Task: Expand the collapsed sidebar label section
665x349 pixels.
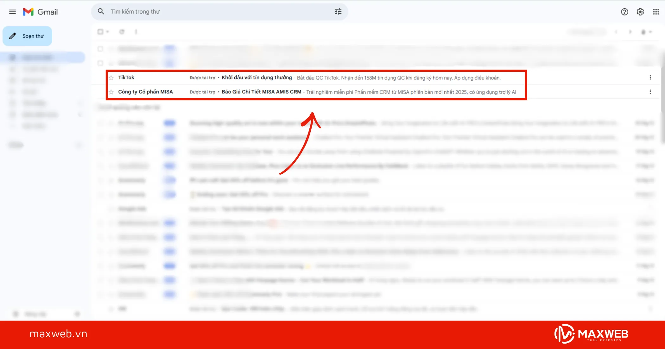Action: pyautogui.click(x=79, y=115)
